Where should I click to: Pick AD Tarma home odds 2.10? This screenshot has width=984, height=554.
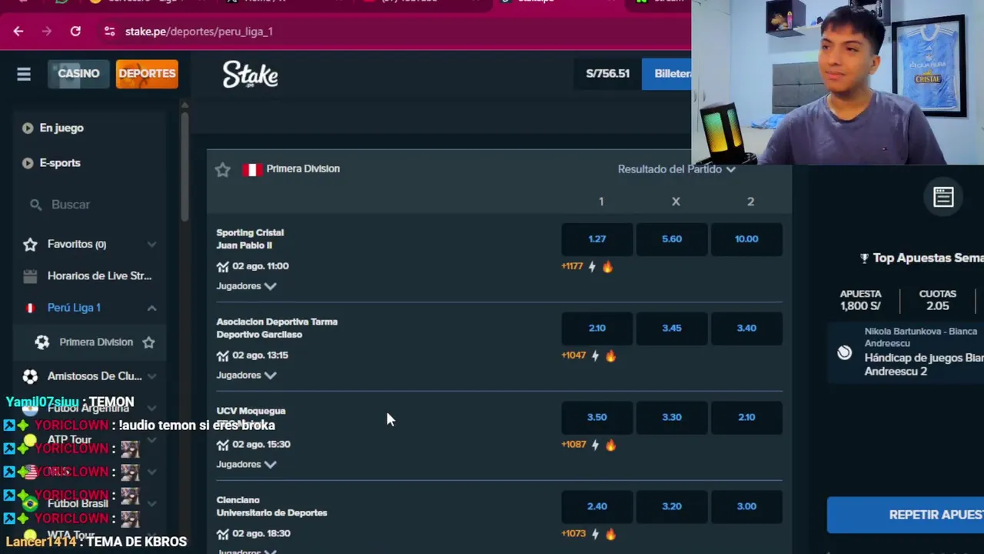[597, 329]
